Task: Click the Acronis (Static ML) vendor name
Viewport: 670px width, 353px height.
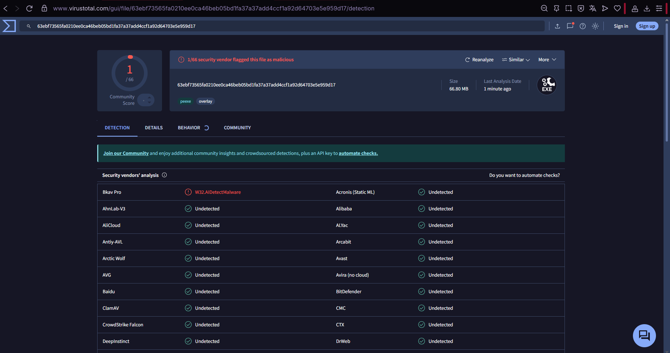Action: click(355, 192)
